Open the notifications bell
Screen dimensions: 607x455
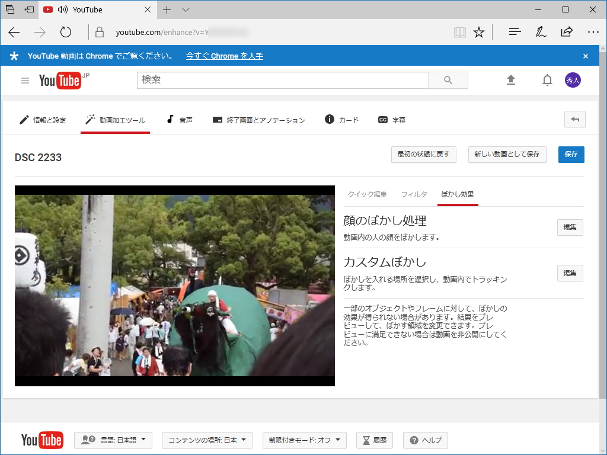tap(547, 80)
